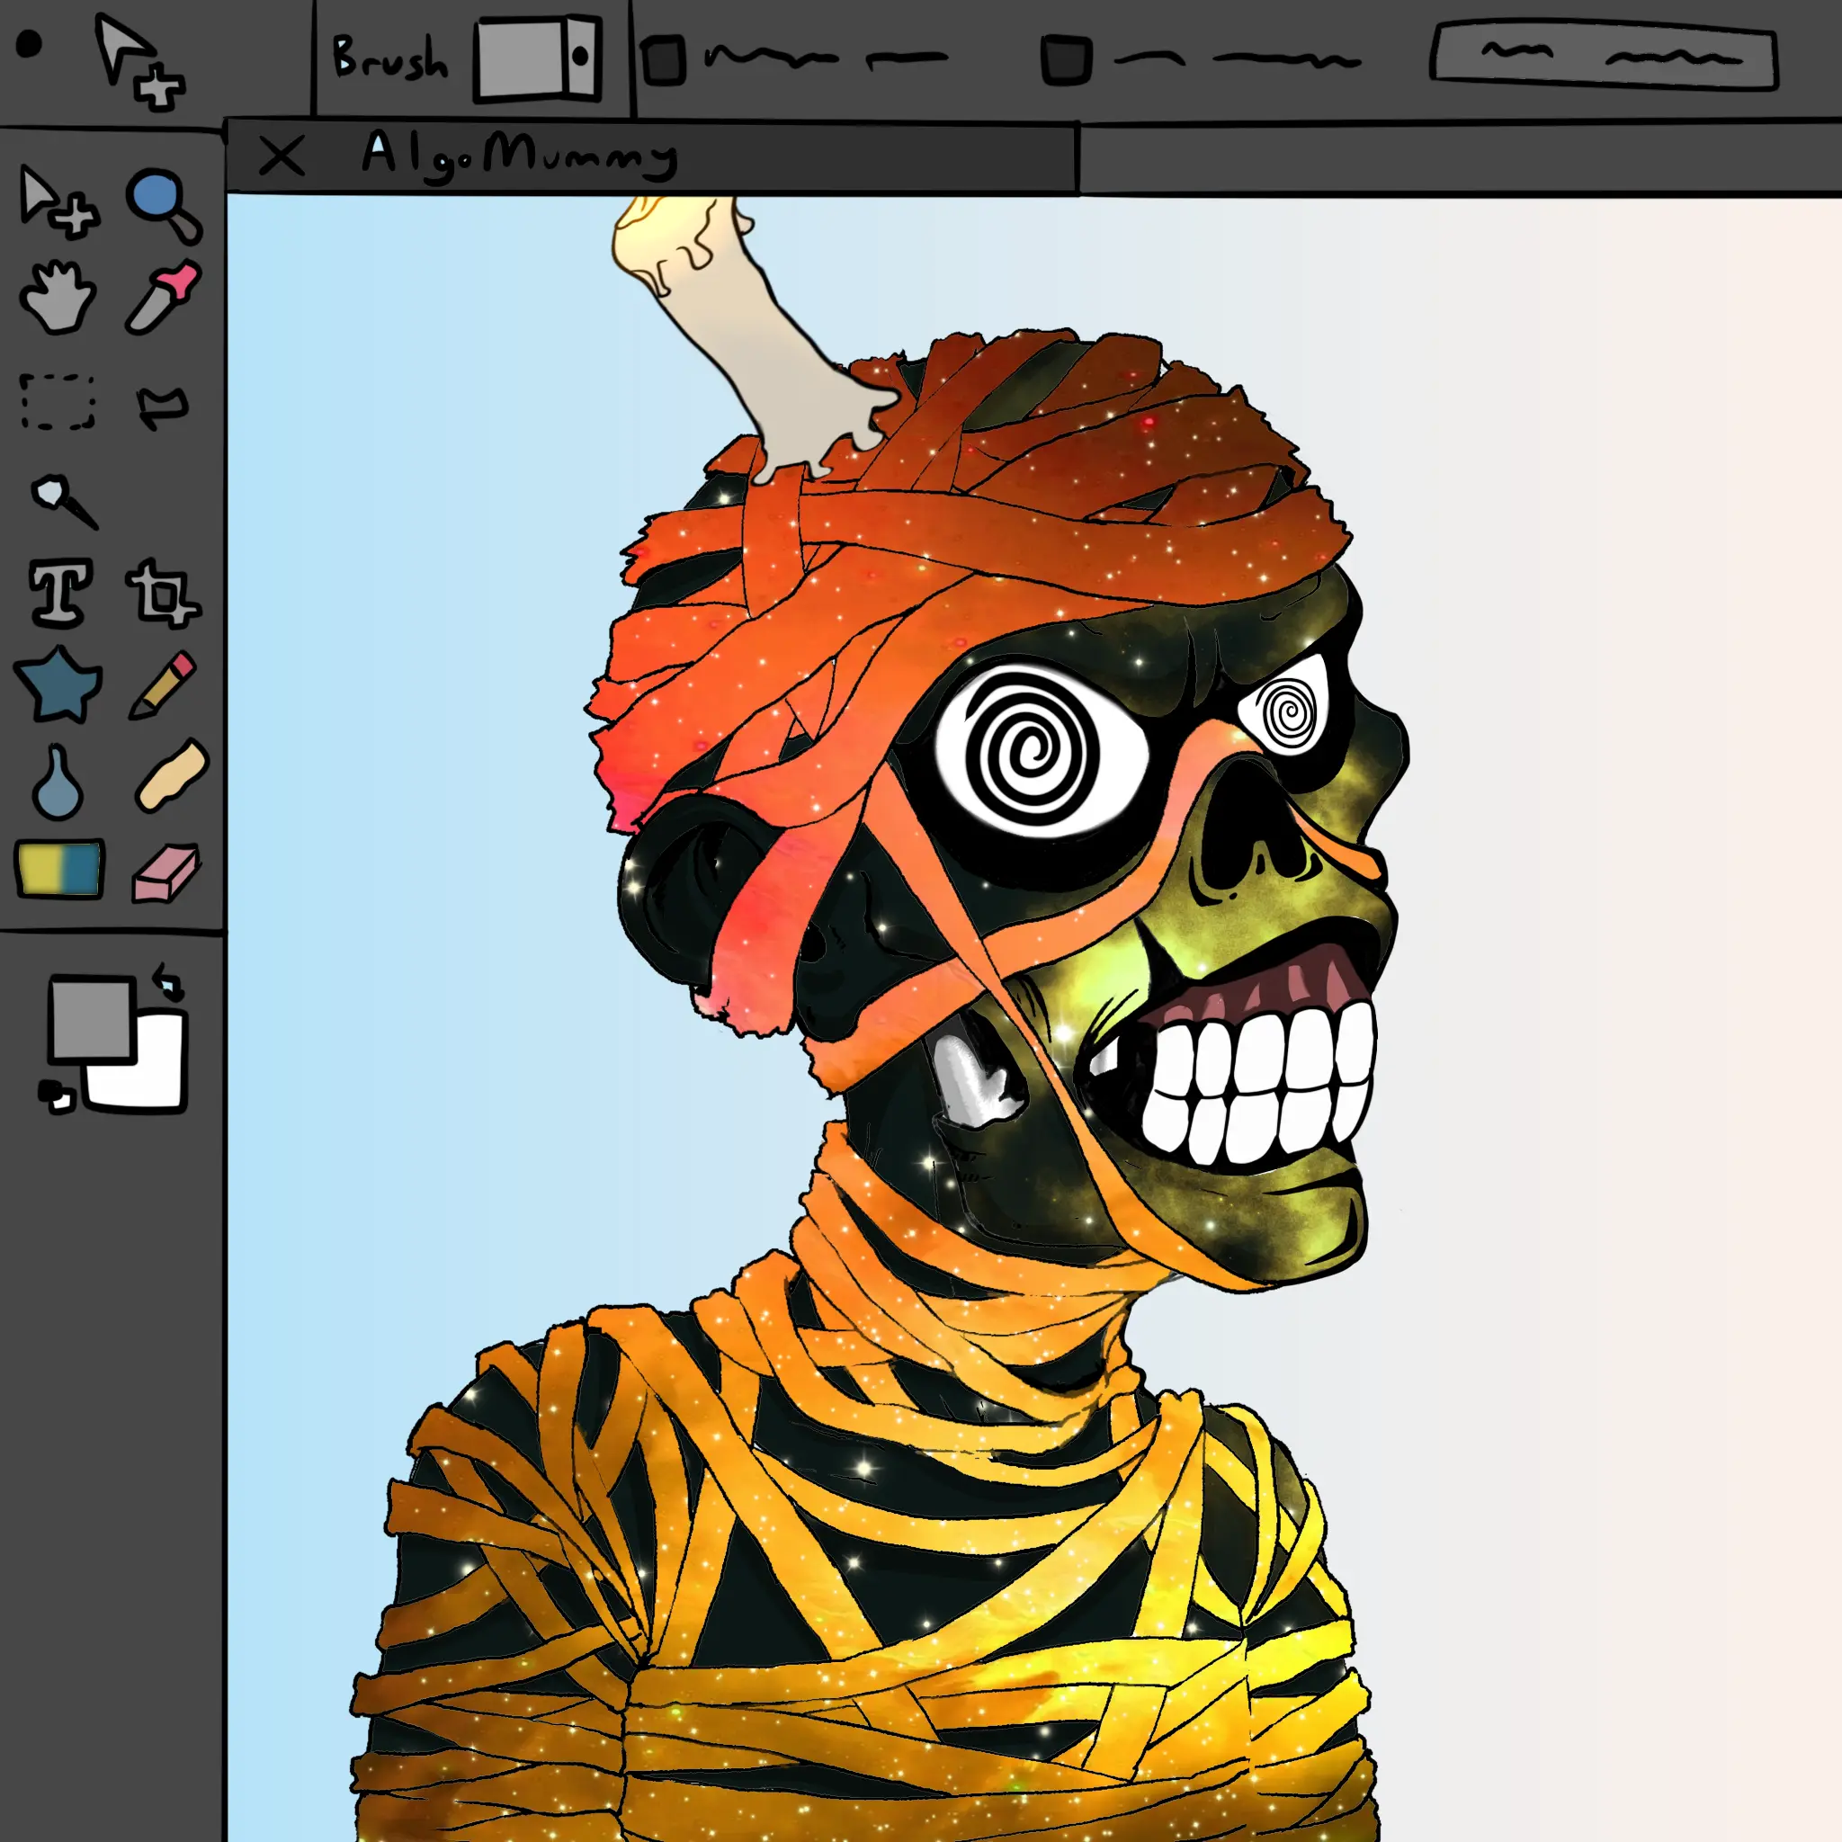Select the Lasso selection tool
This screenshot has width=1842, height=1842.
[x=162, y=407]
